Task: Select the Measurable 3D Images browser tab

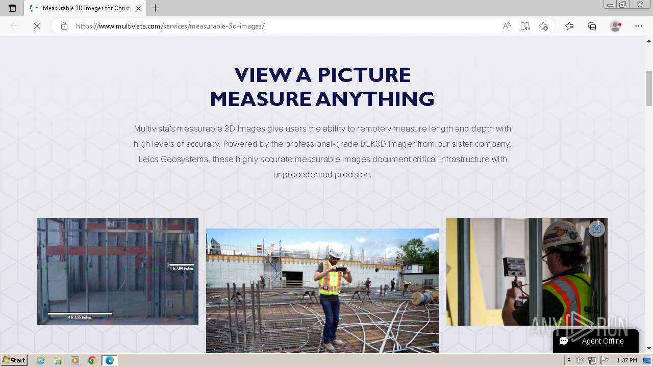Action: pyautogui.click(x=86, y=8)
